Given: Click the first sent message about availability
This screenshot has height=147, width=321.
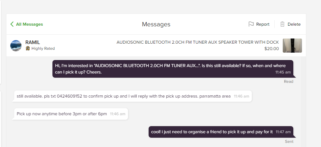Looking at the screenshot, I should (x=173, y=69).
